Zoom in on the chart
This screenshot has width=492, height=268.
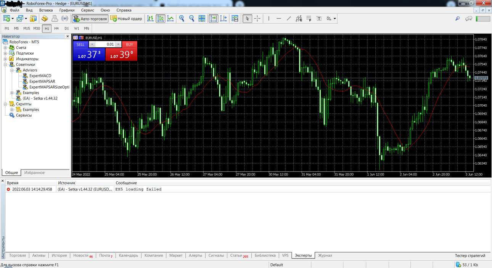click(182, 18)
